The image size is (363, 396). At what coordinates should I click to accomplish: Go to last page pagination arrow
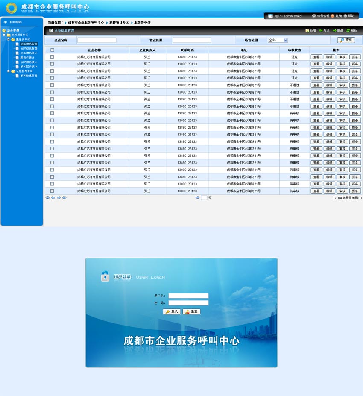pos(64,198)
